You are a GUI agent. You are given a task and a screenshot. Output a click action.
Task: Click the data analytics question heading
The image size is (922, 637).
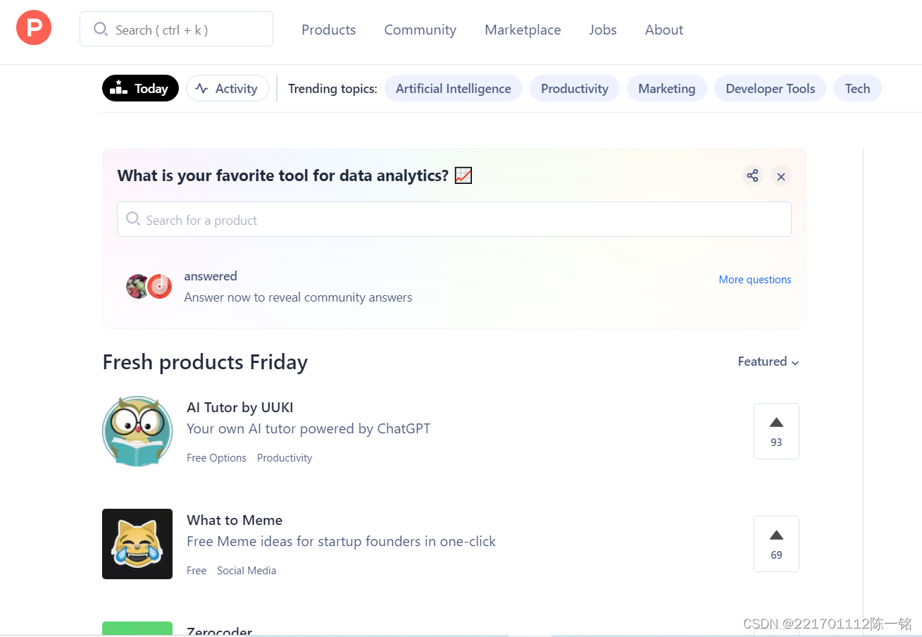[x=294, y=175]
